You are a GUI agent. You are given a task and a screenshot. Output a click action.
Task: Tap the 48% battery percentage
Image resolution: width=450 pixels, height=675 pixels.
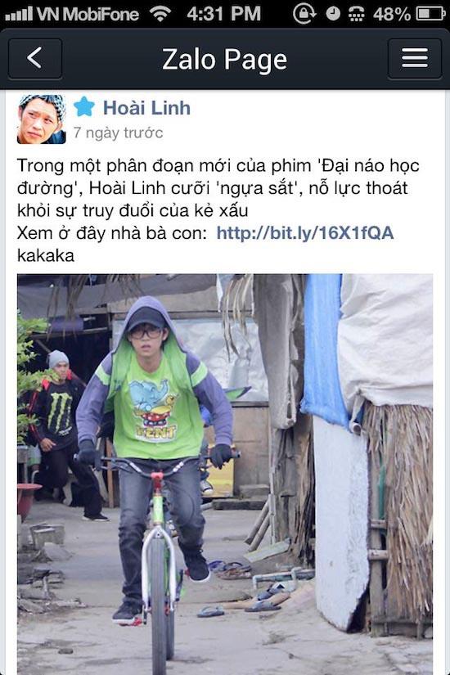(x=391, y=14)
